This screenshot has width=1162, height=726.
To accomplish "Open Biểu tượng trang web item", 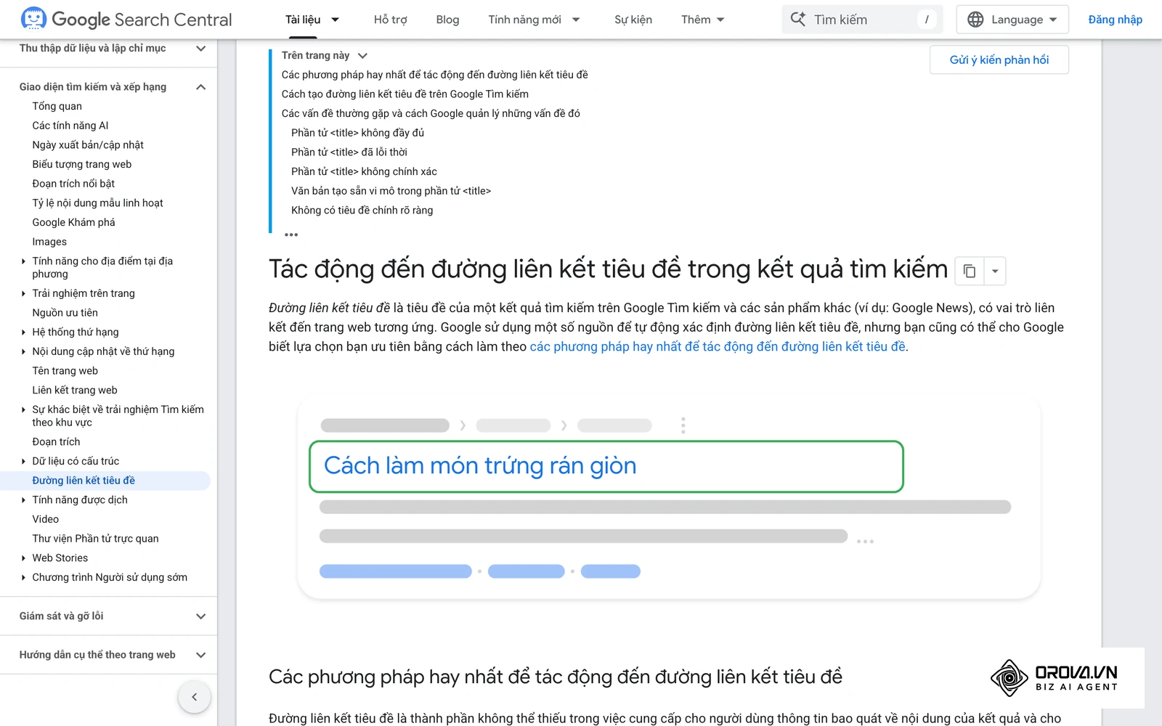I will pos(82,164).
